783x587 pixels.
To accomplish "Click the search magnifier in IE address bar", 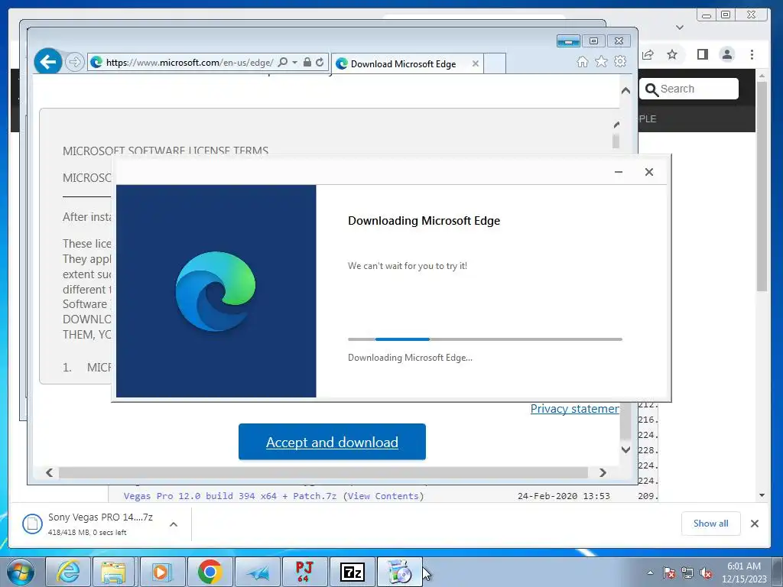I will click(283, 63).
